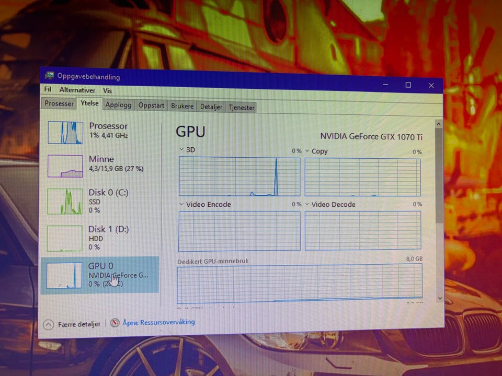502x376 pixels.
Task: Select the GPU 0 label
Action: coord(100,266)
